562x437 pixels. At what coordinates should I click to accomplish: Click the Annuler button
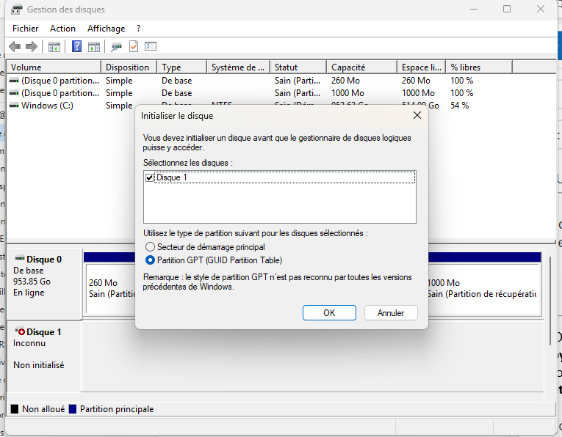391,312
